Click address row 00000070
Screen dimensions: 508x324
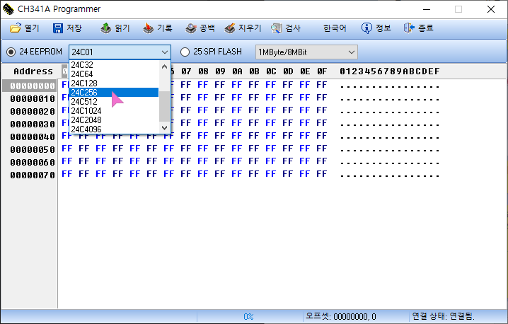coord(33,175)
